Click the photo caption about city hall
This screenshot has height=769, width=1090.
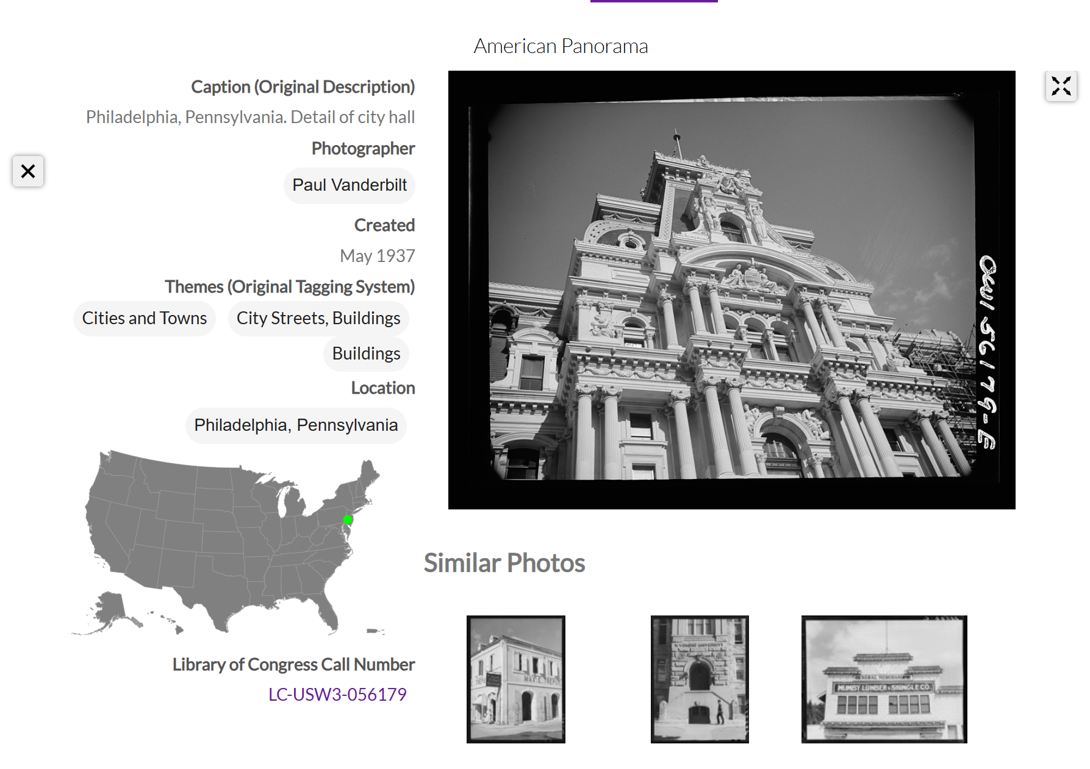[250, 117]
